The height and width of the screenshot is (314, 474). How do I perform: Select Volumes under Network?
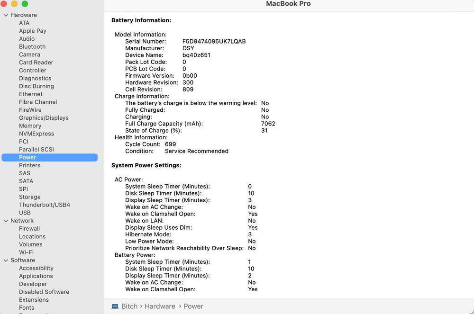(x=30, y=244)
